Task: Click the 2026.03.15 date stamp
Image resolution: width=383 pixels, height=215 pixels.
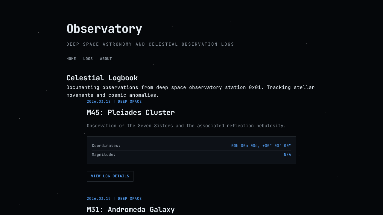Action: [98, 198]
